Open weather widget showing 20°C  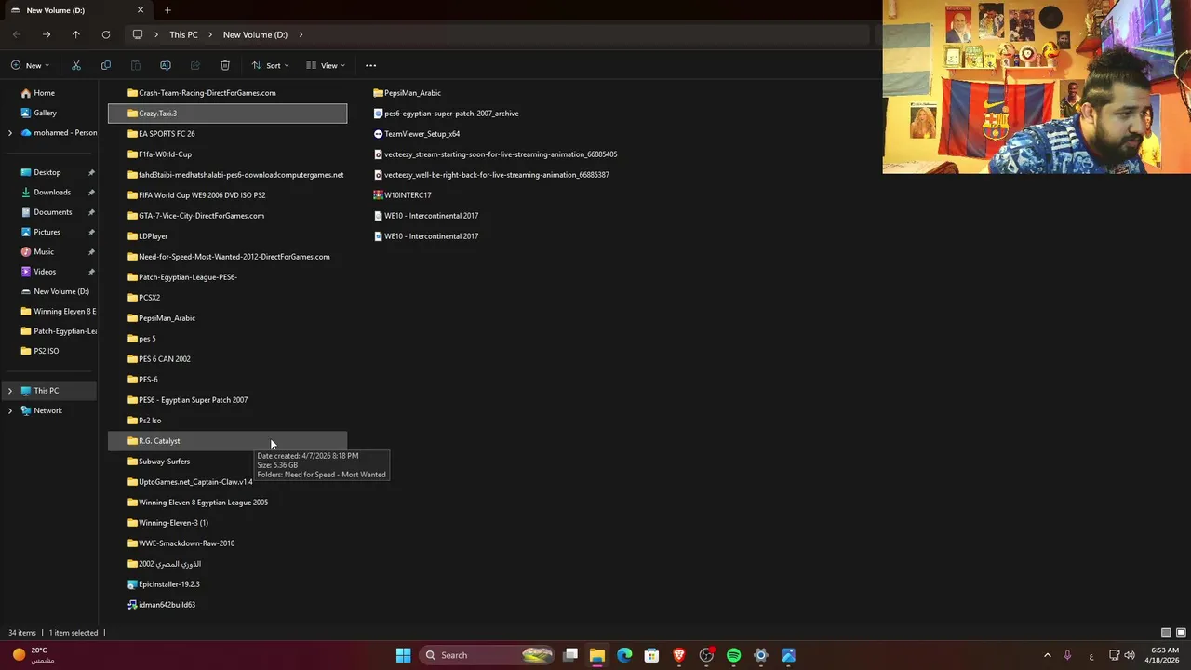tap(33, 655)
